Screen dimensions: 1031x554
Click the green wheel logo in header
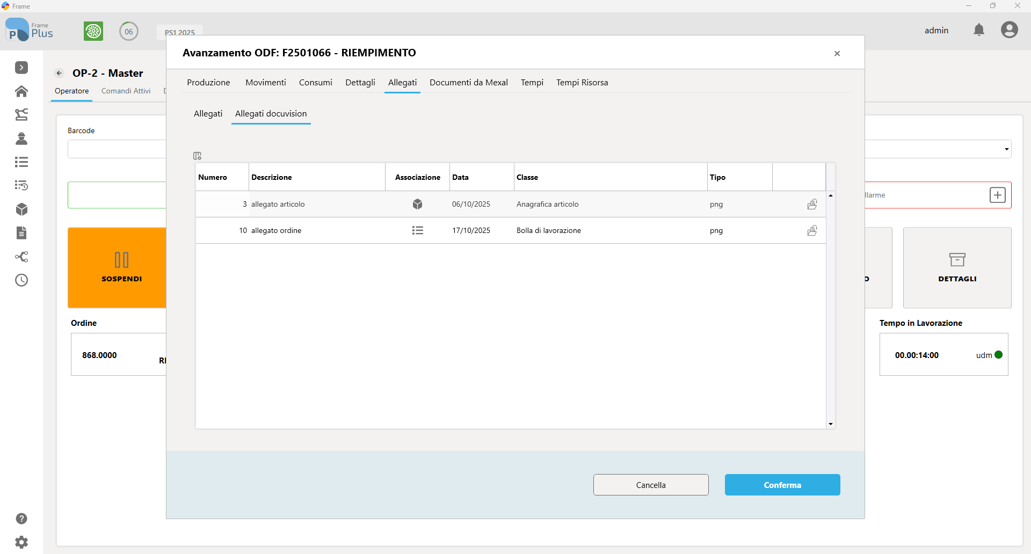coord(93,31)
